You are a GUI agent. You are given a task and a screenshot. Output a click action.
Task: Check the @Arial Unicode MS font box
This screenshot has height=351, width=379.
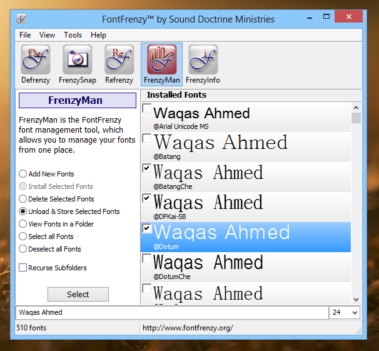click(x=147, y=108)
